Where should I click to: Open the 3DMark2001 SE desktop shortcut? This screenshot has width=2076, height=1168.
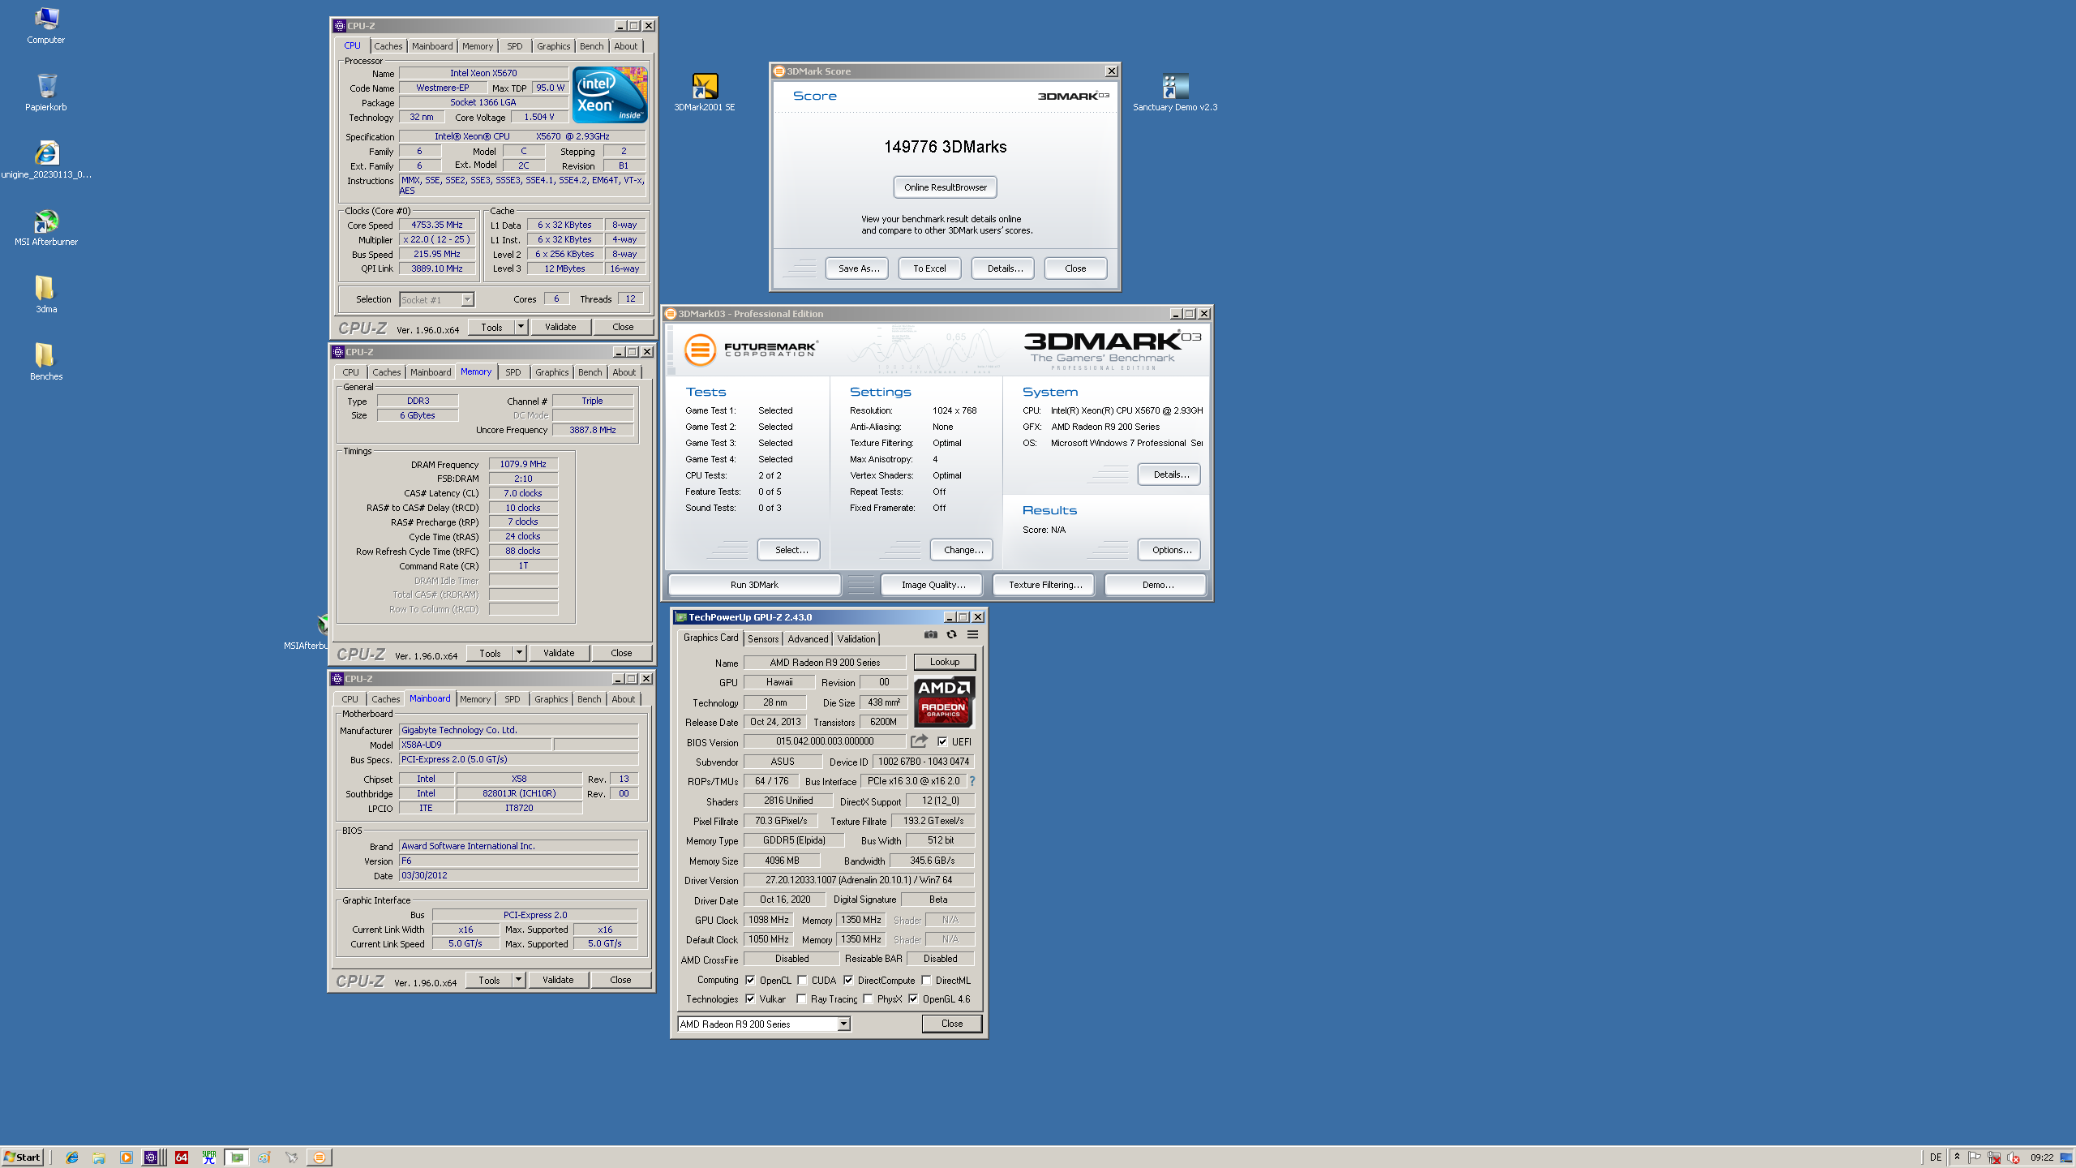click(704, 87)
